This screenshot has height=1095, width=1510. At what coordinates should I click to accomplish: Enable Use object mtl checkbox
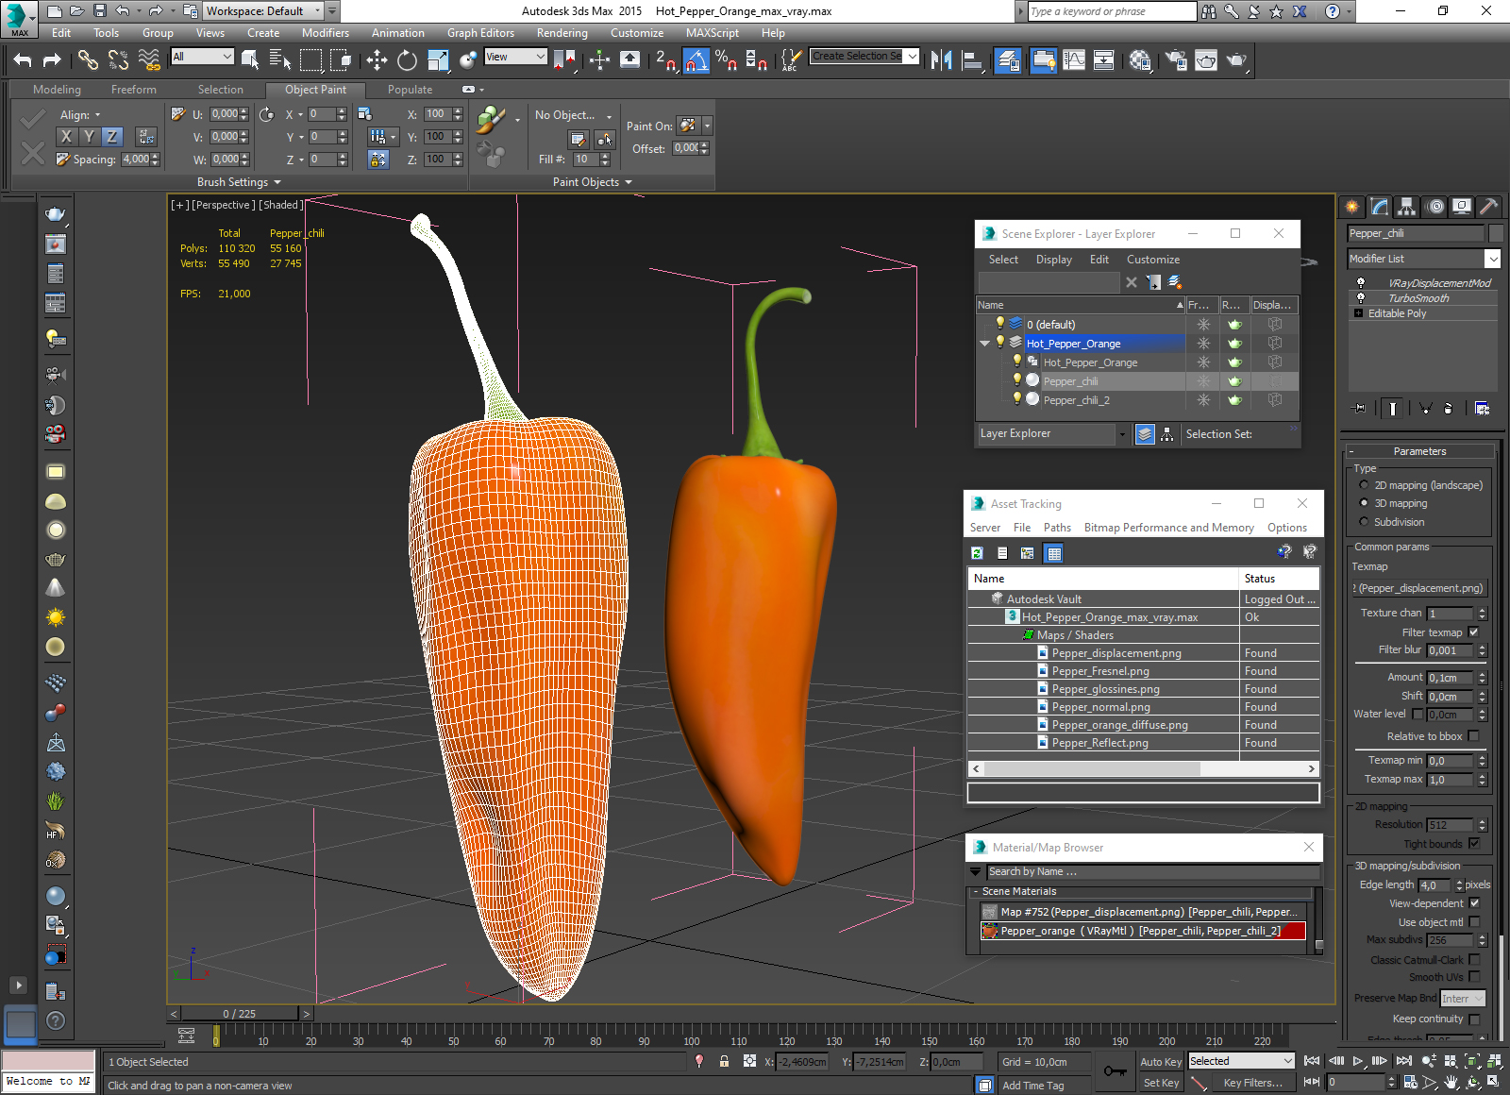pos(1474,922)
